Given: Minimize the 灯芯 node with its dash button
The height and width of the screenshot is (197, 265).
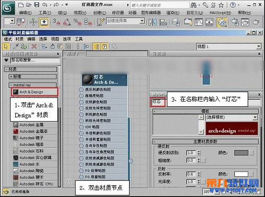Looking at the screenshot, I should point(123,77).
